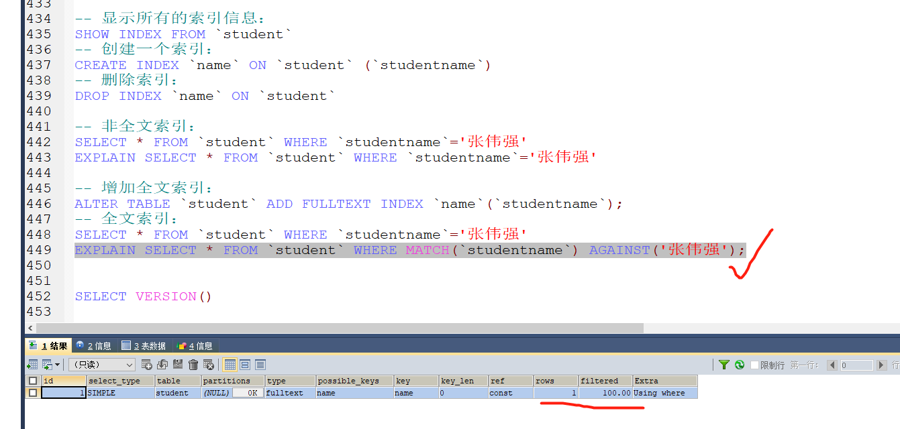This screenshot has width=900, height=429.
Task: Switch to grid view icon
Action: pyautogui.click(x=230, y=365)
